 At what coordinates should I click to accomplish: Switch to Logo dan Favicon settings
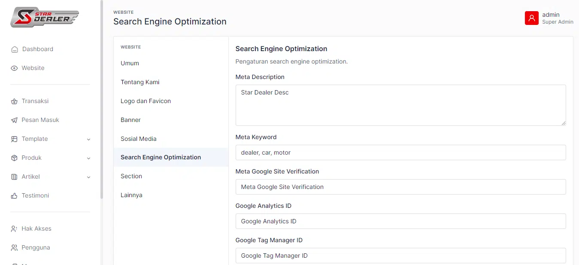(x=146, y=101)
